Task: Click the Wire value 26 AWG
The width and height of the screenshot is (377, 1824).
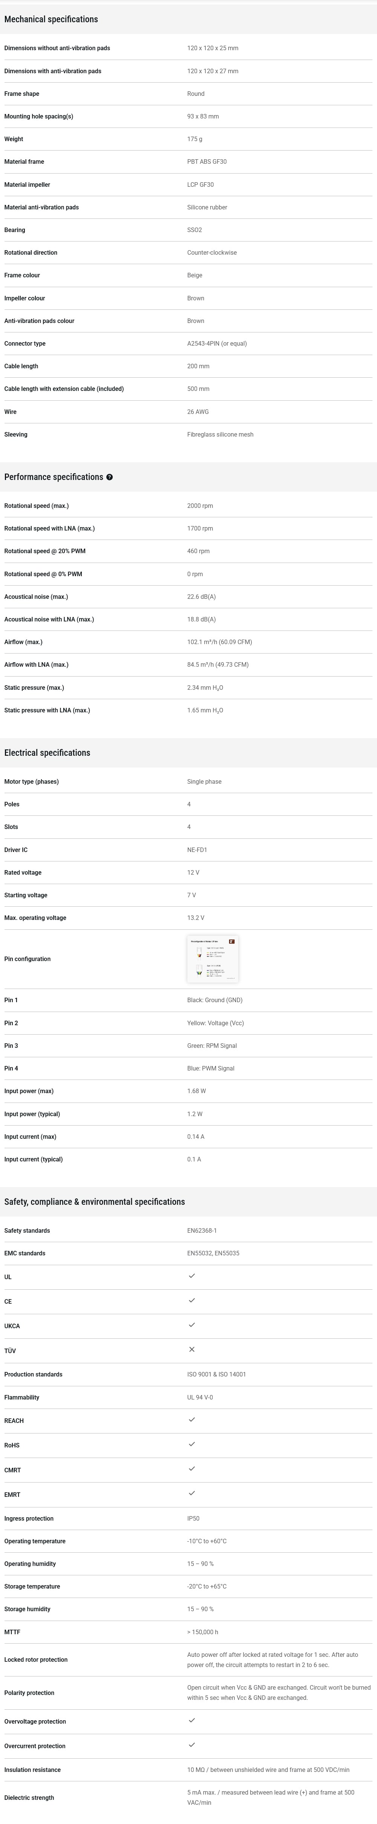Action: [198, 412]
